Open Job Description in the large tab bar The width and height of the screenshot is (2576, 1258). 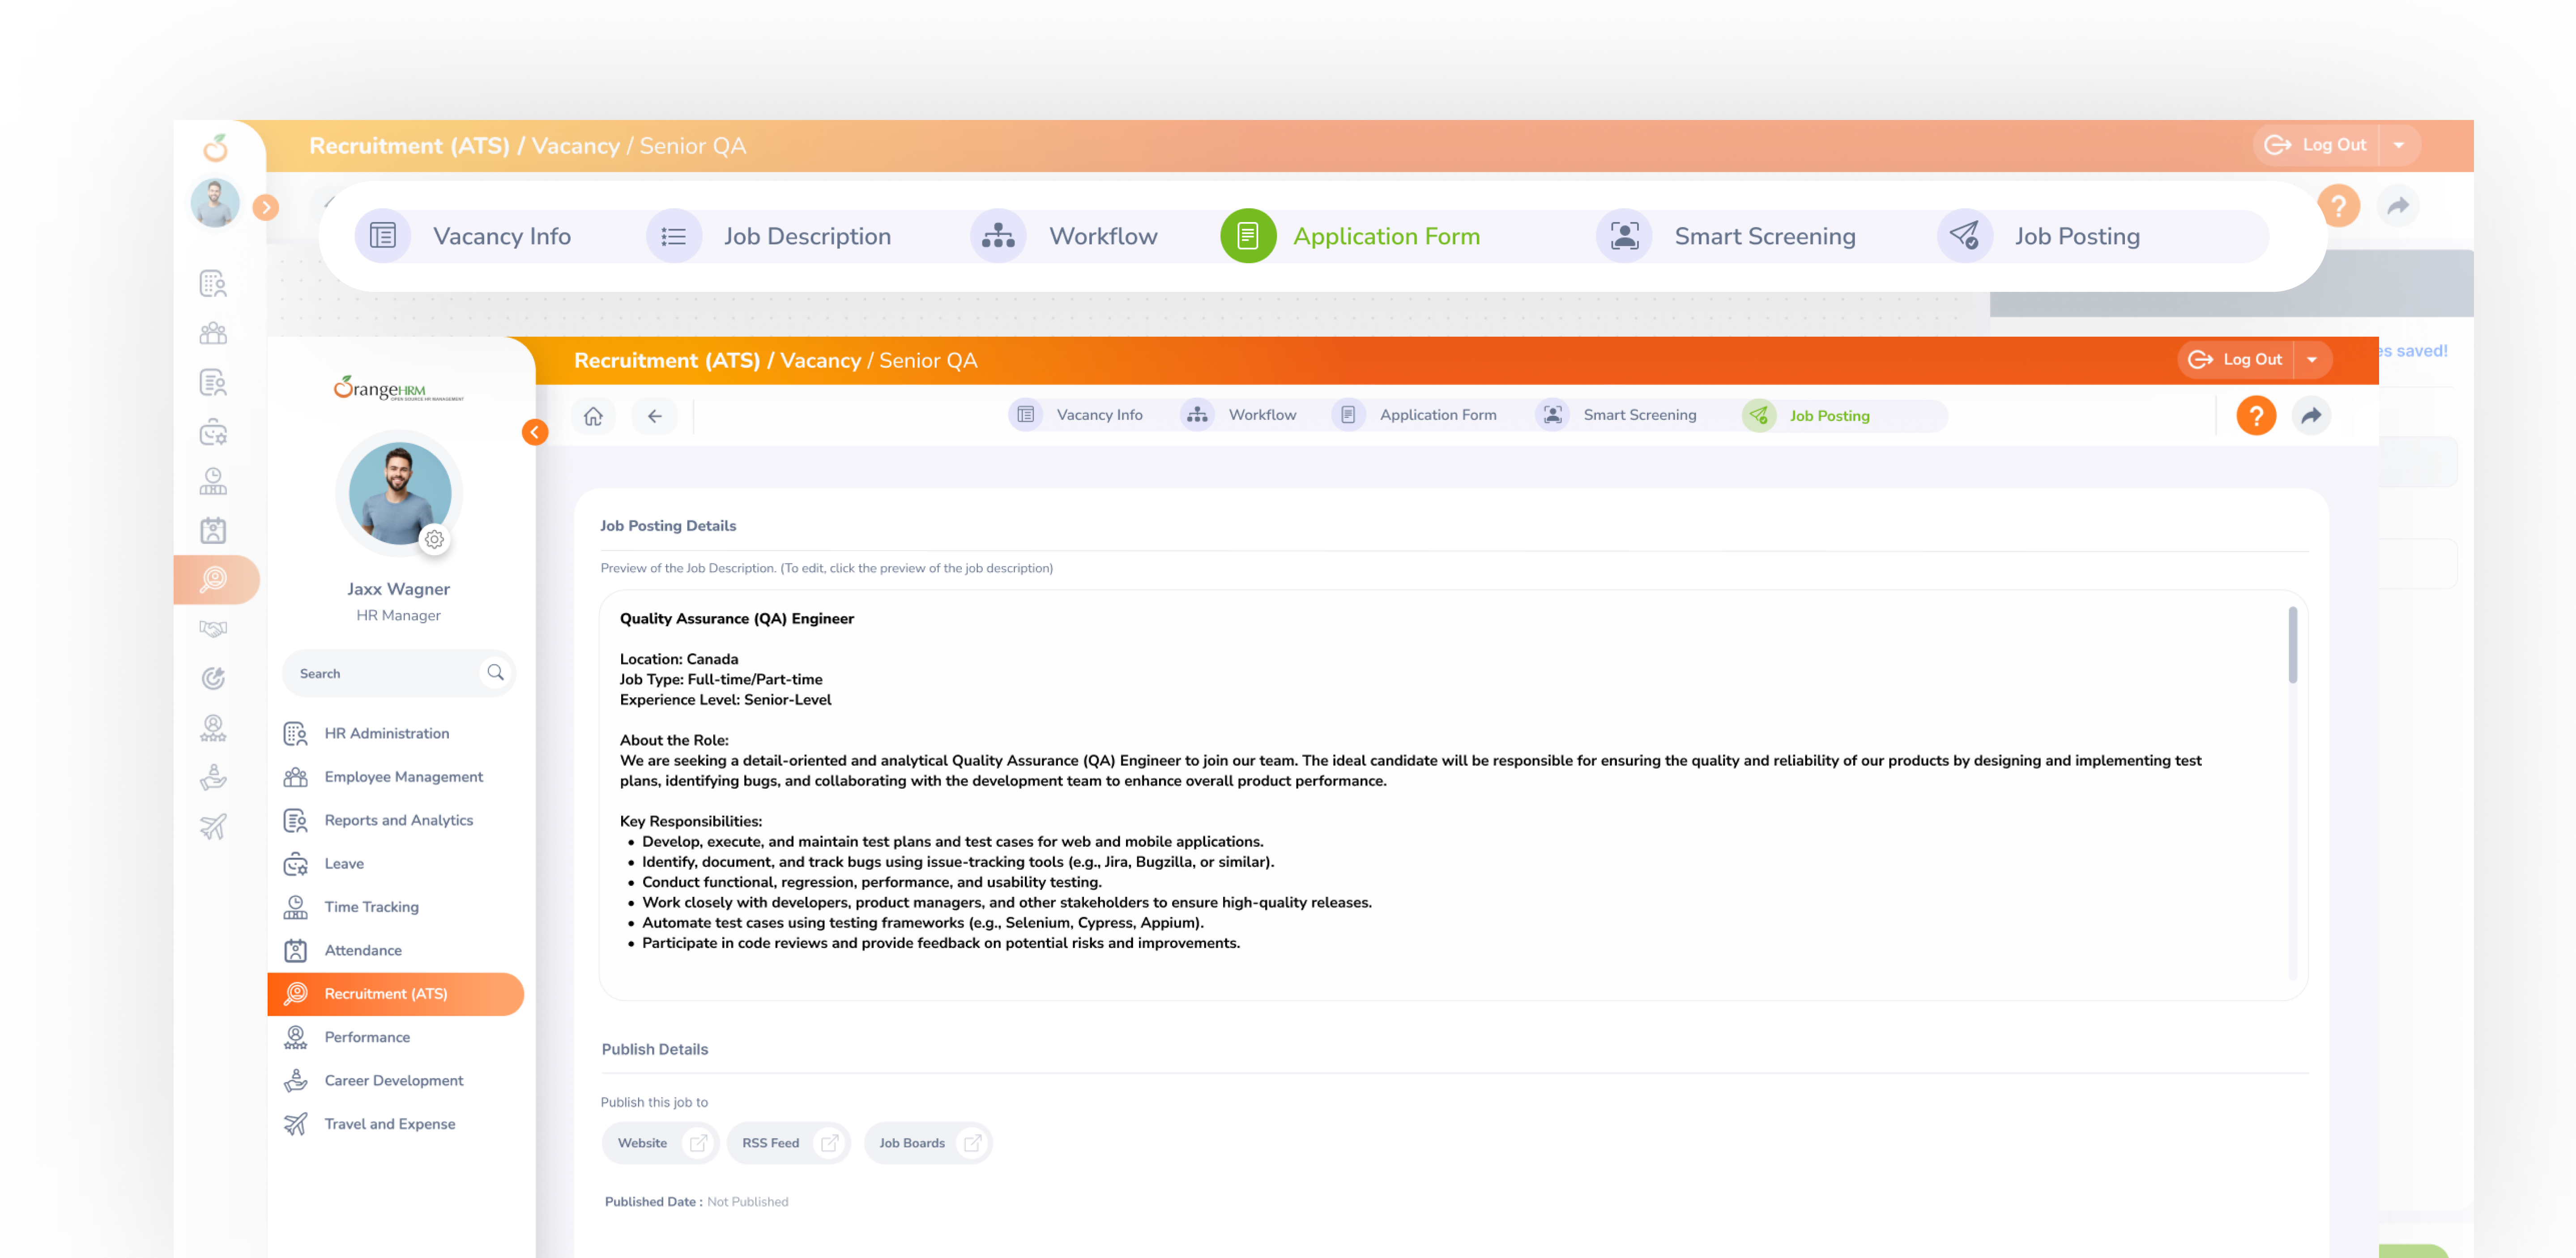click(x=769, y=236)
